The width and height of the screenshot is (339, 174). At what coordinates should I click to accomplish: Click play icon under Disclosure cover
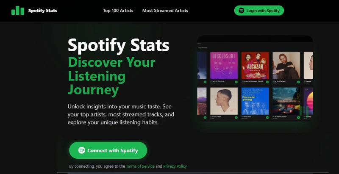(236, 82)
